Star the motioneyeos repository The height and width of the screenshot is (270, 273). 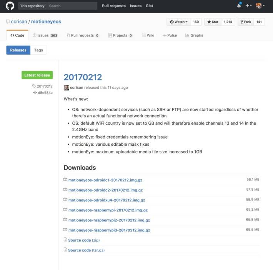[213, 22]
